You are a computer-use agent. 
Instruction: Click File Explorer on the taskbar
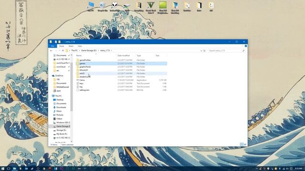coord(14,169)
